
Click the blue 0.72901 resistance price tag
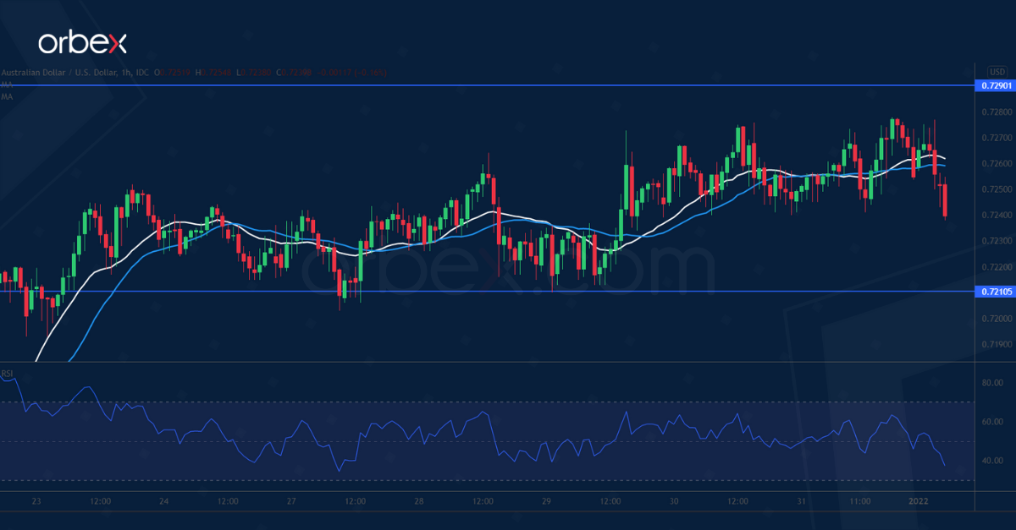click(996, 85)
